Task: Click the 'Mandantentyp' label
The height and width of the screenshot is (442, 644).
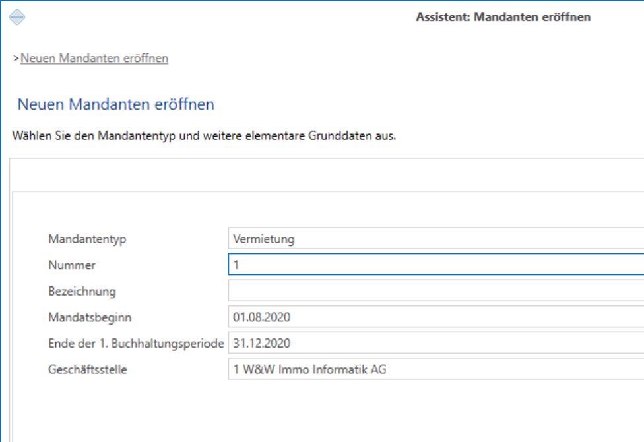Action: pyautogui.click(x=87, y=239)
